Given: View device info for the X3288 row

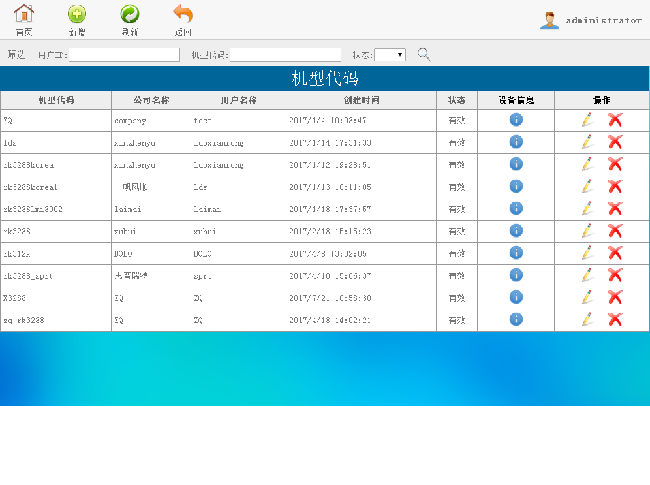Looking at the screenshot, I should pyautogui.click(x=516, y=297).
